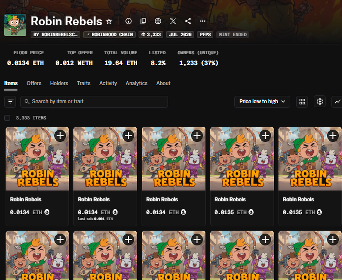This screenshot has height=280, width=342.
Task: Open the Offers tab
Action: coord(34,83)
